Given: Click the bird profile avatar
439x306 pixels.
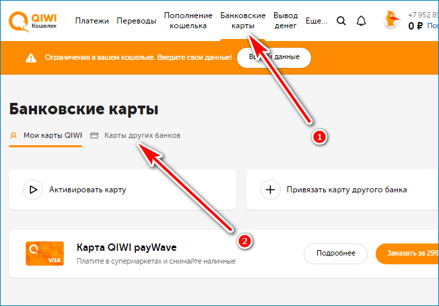Looking at the screenshot, I should click(x=391, y=20).
